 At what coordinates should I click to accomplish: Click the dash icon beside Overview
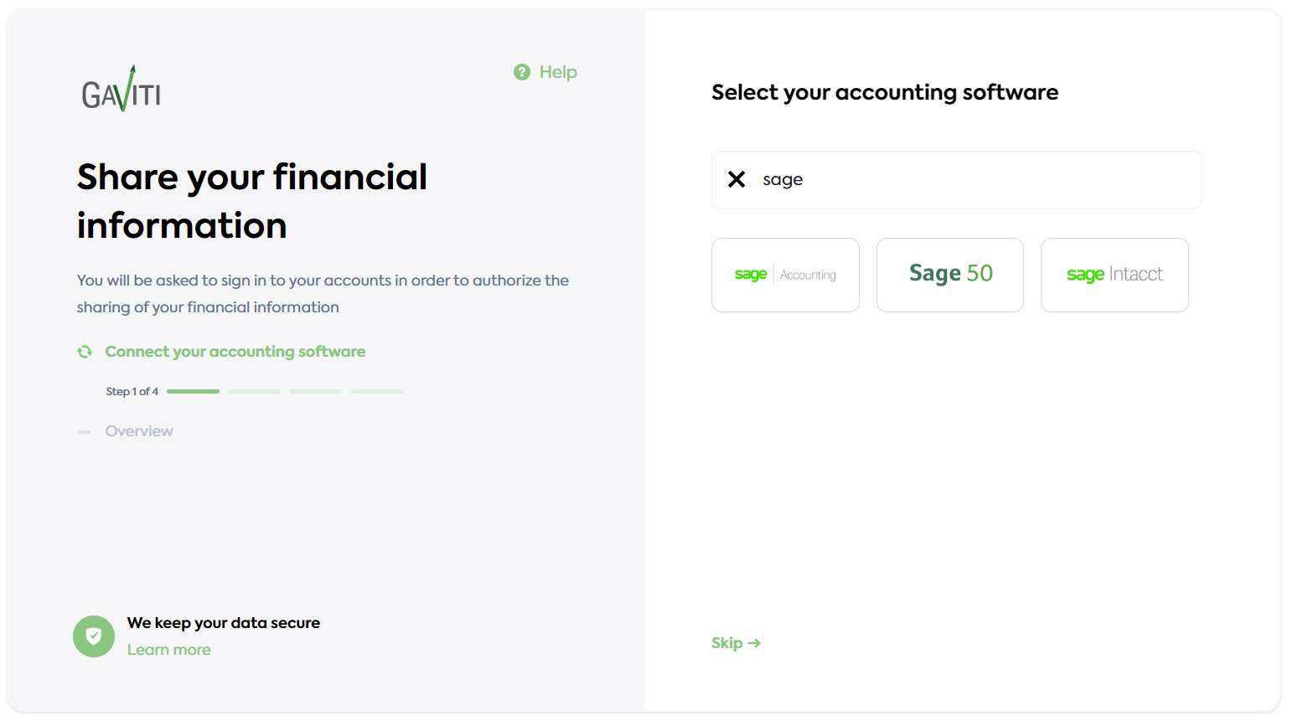coord(85,432)
